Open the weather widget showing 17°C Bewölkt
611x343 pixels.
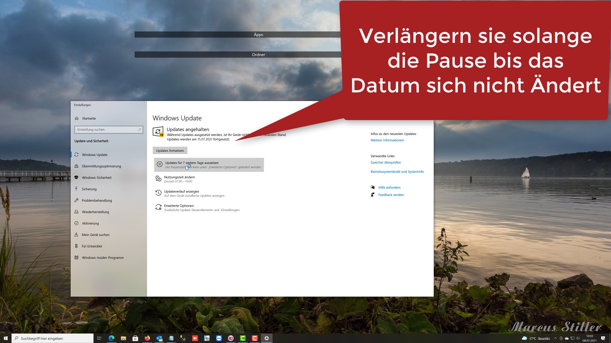pyautogui.click(x=536, y=339)
